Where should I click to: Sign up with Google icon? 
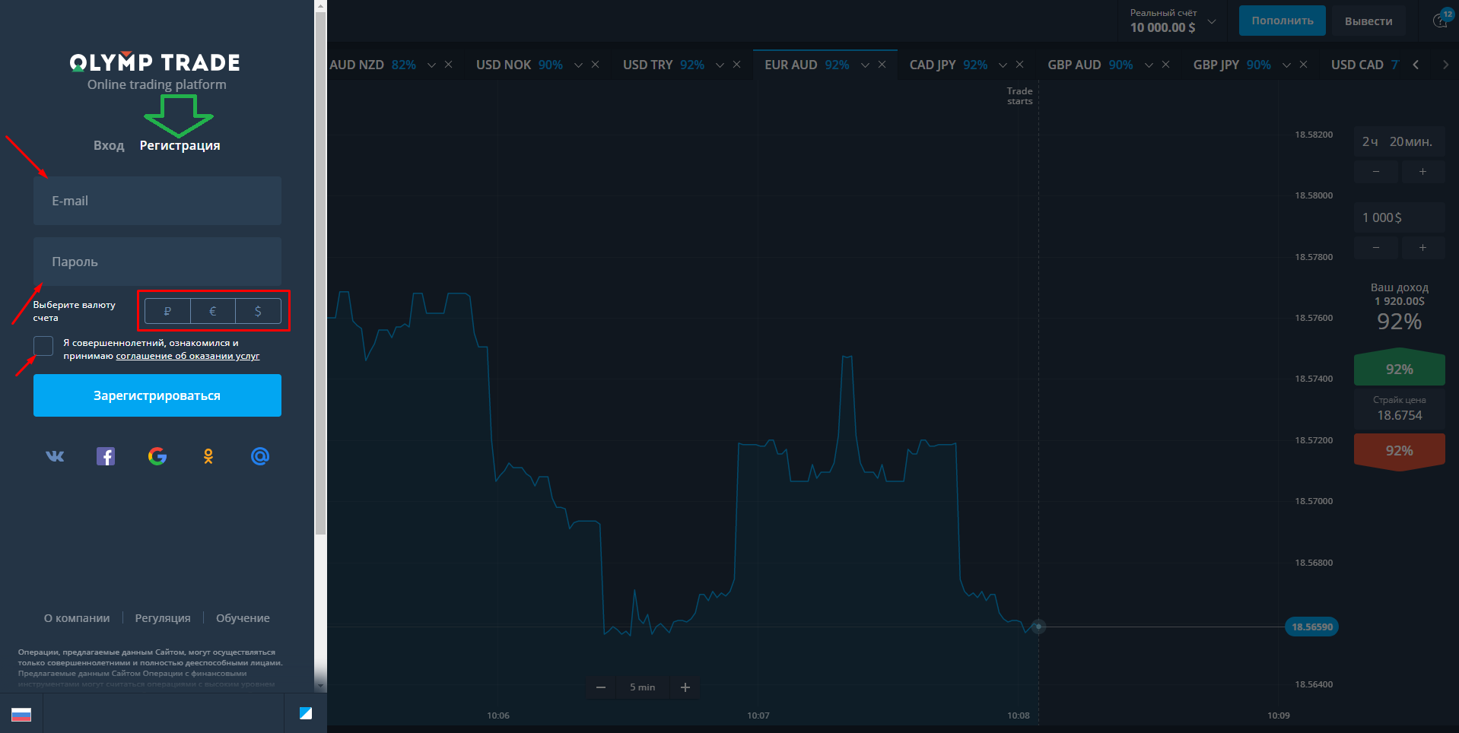point(157,456)
